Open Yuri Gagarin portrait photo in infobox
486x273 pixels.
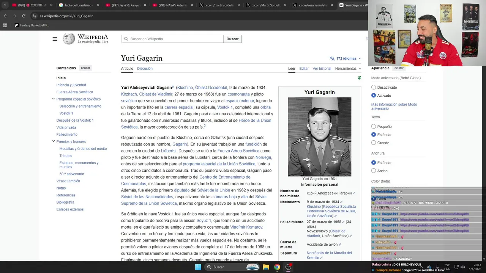319,137
